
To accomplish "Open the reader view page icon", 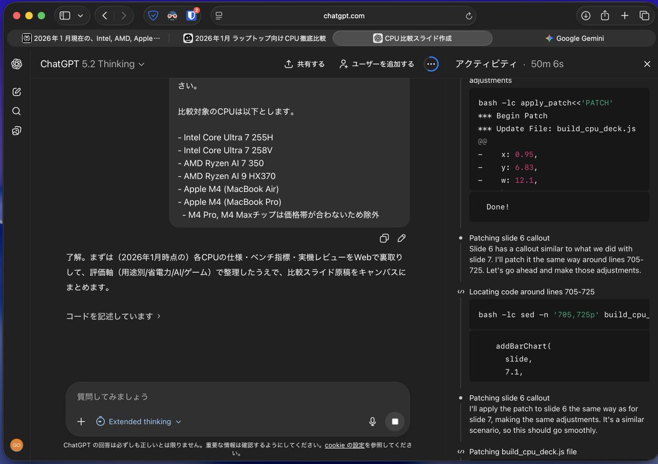I will click(x=219, y=16).
